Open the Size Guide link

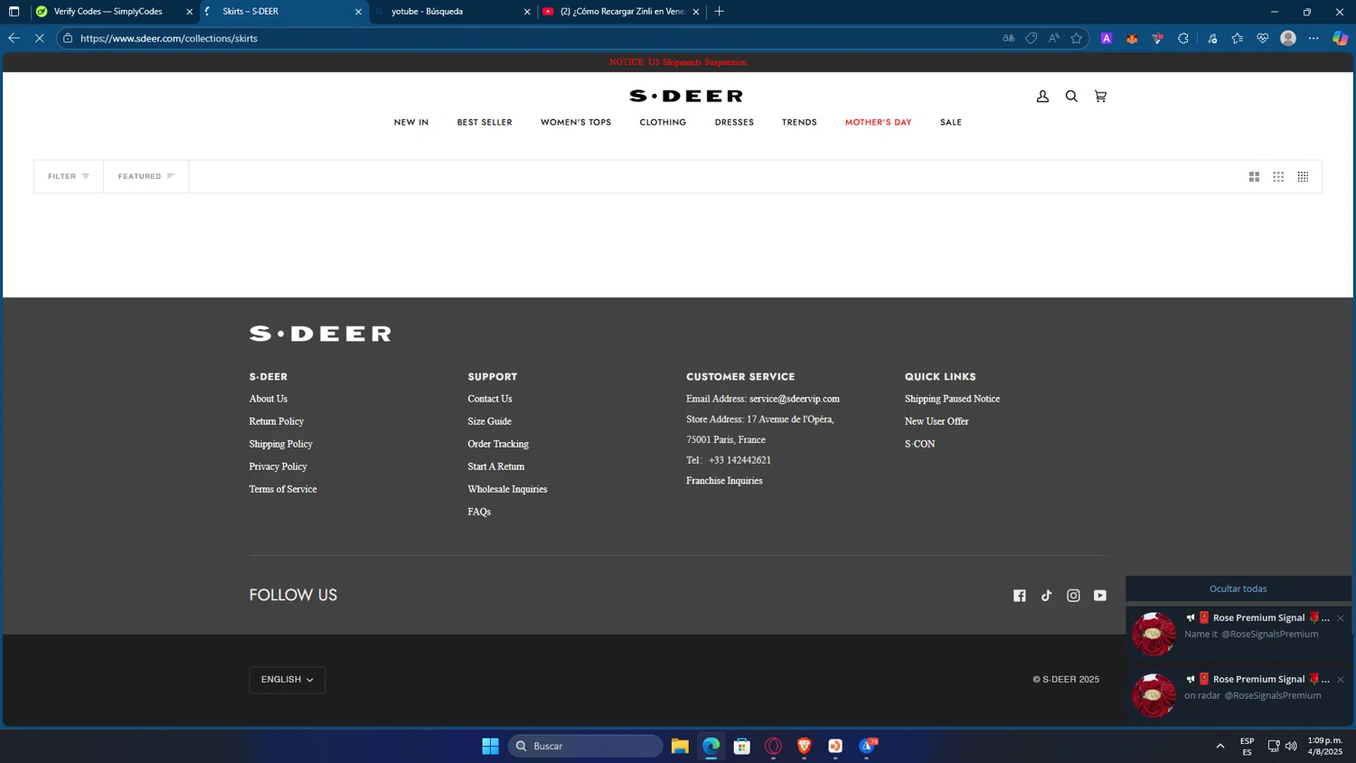click(x=490, y=421)
